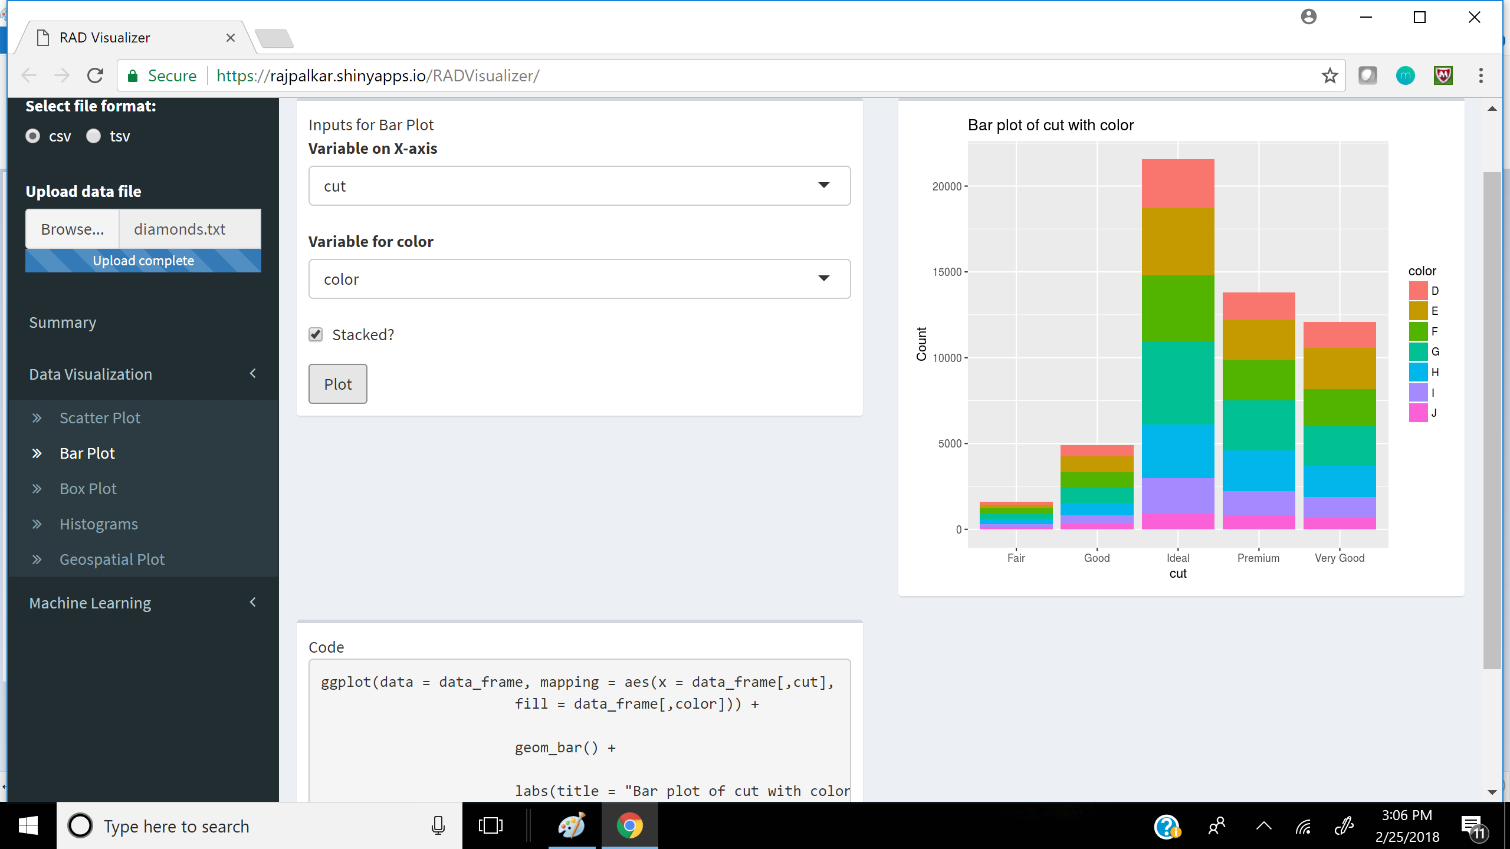Screen dimensions: 1510x849
Task: Open Chrome three-dot menu
Action: coord(1481,75)
